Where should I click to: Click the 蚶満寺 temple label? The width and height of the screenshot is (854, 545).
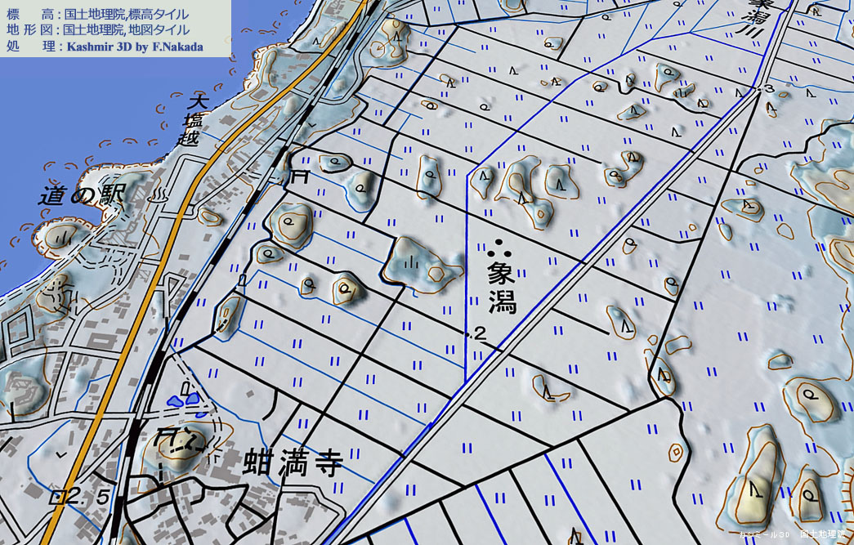click(x=292, y=463)
